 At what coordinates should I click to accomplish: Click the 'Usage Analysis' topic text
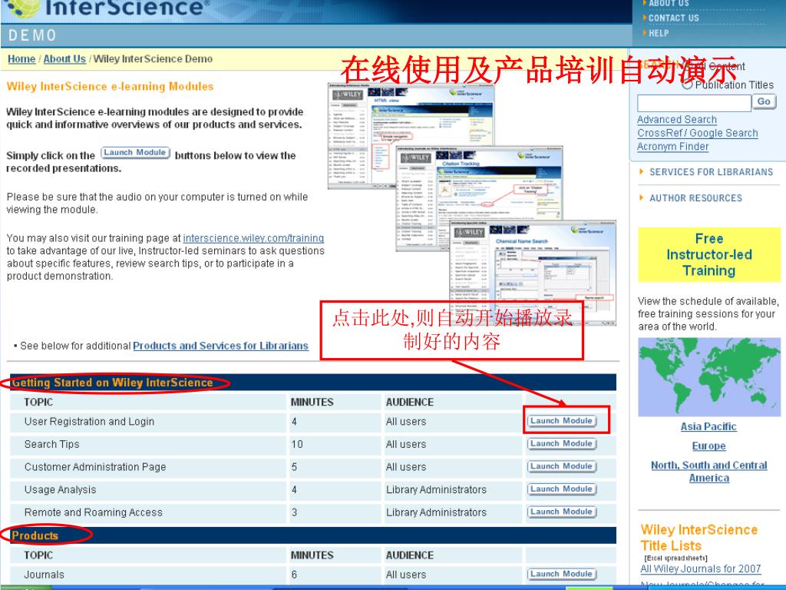click(x=60, y=489)
